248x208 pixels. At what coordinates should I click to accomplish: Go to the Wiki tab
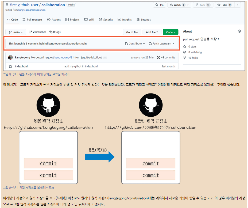(x=89, y=19)
